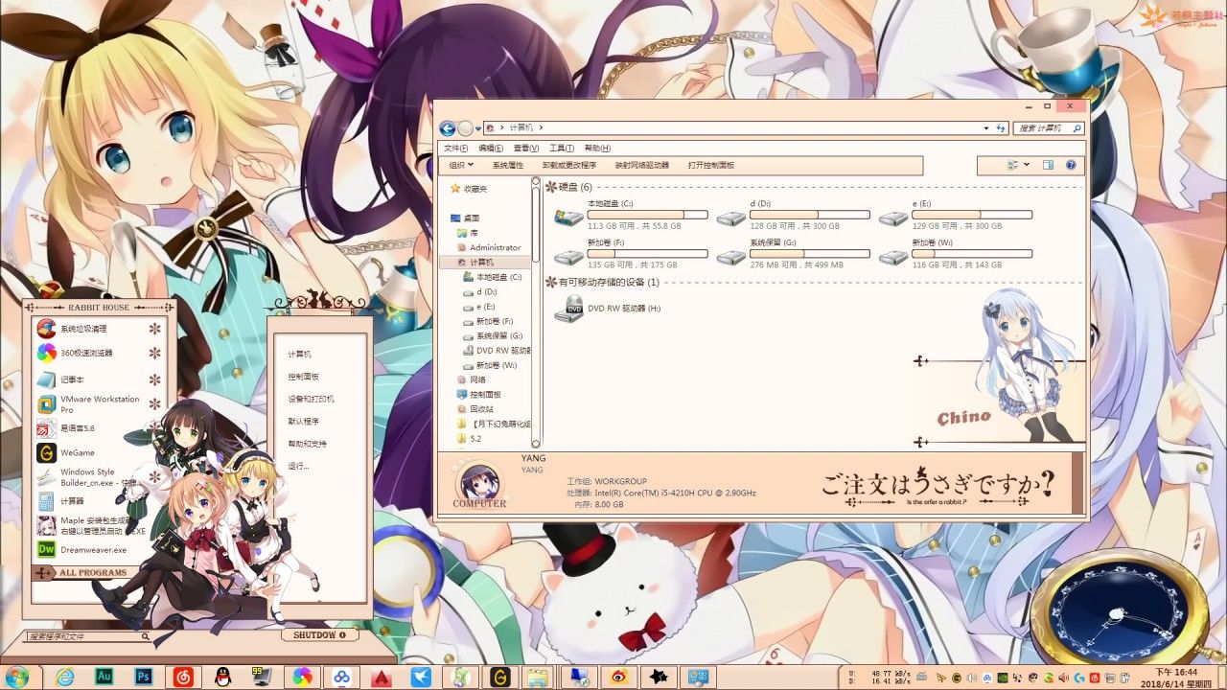Focus the 搜索 计算机 search box
Screen dimensions: 1227x690
pos(1049,127)
